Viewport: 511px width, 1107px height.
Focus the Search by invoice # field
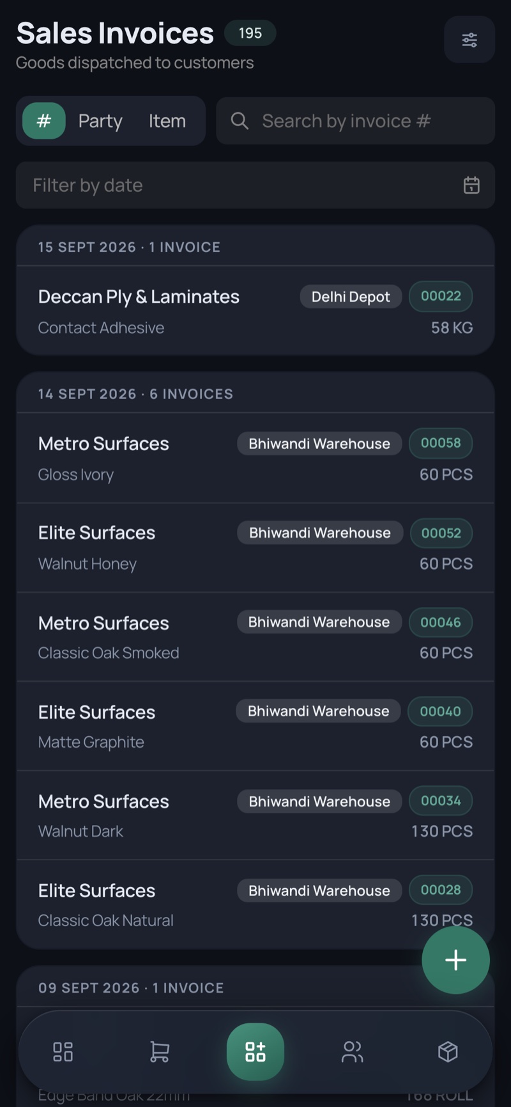355,121
